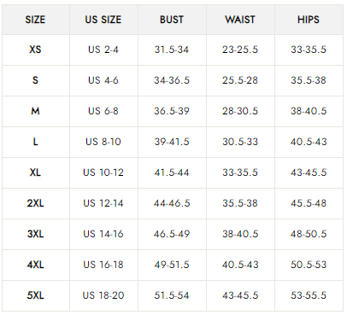The image size is (347, 315).
Task: Select bust value 31.5-34
Action: (x=172, y=50)
